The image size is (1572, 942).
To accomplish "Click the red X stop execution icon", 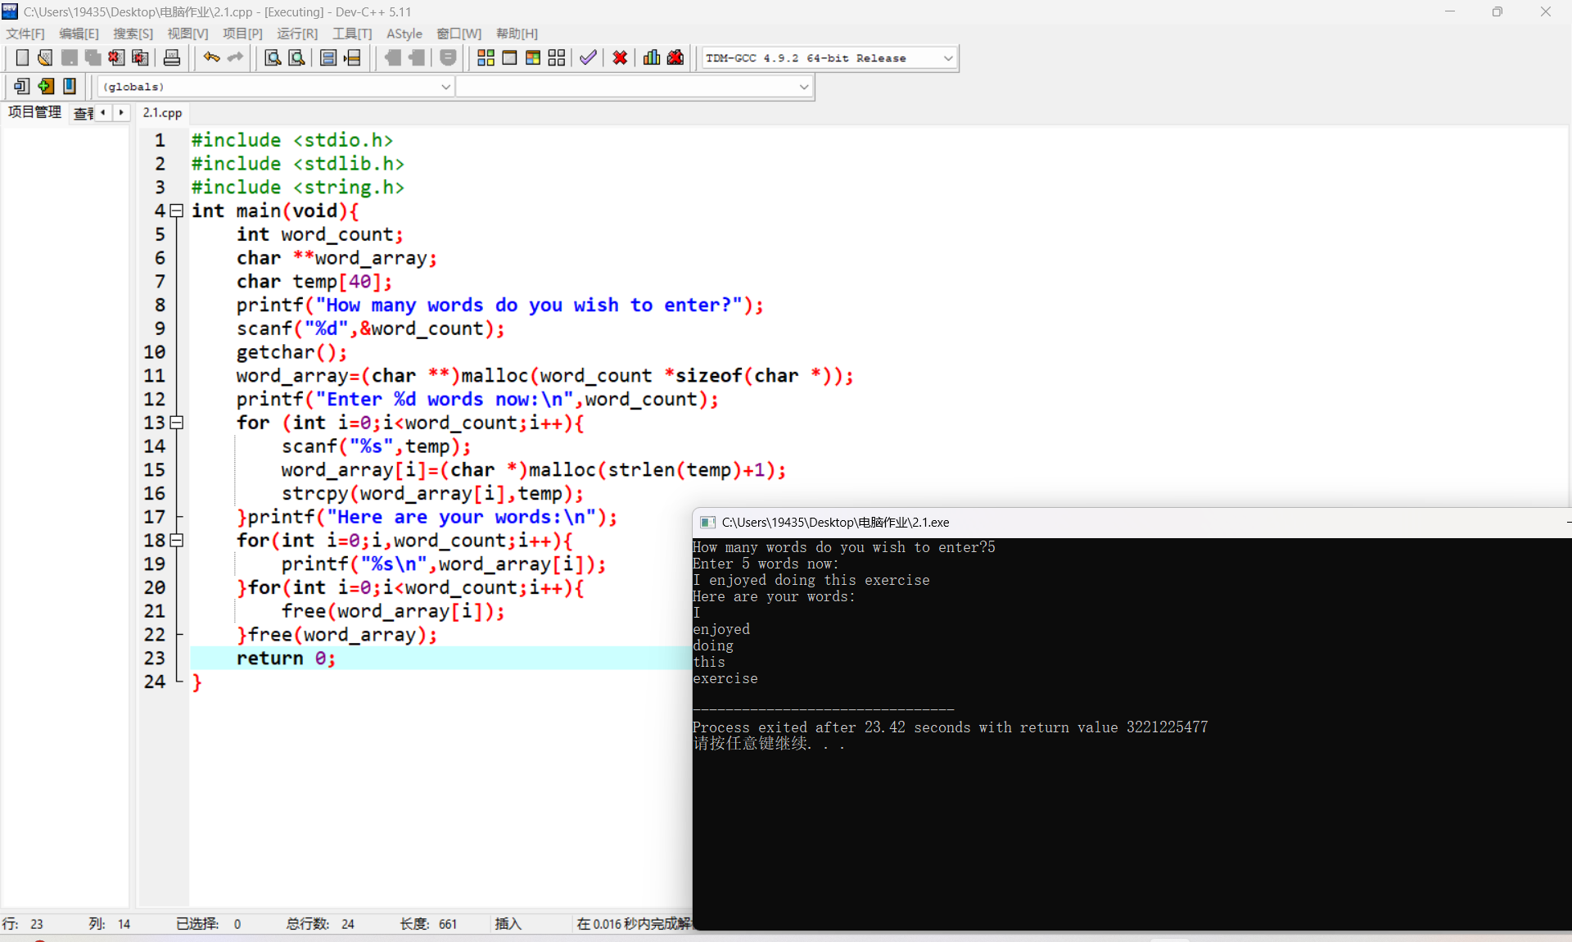I will (620, 58).
